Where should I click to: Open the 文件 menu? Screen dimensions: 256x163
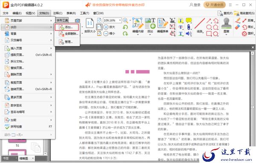(6, 13)
